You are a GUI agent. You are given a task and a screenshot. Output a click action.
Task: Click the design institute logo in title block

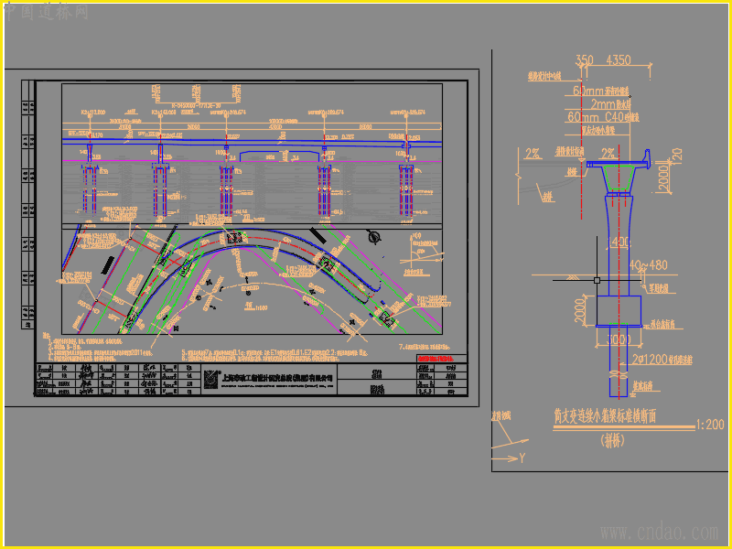[211, 379]
